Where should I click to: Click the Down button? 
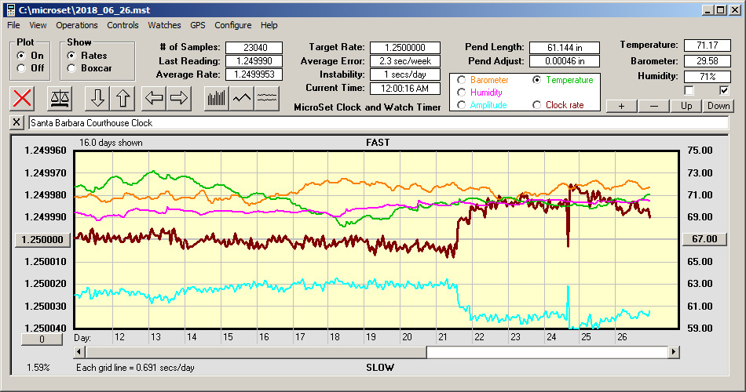pyautogui.click(x=719, y=106)
